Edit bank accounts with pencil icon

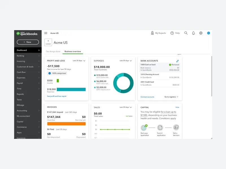click(x=177, y=61)
